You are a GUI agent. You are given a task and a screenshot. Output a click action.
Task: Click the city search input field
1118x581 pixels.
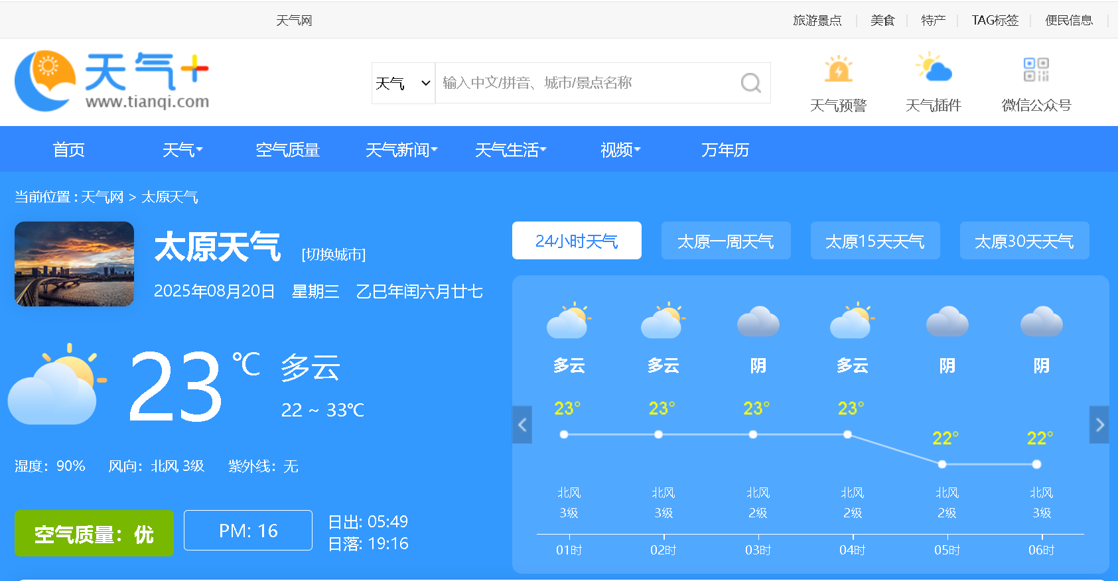click(587, 83)
